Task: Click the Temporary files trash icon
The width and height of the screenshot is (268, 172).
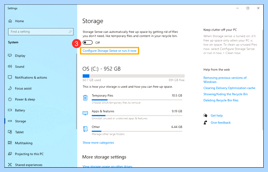Action: tap(85, 98)
